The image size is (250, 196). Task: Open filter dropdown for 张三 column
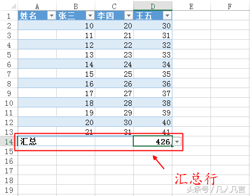pyautogui.click(x=90, y=16)
